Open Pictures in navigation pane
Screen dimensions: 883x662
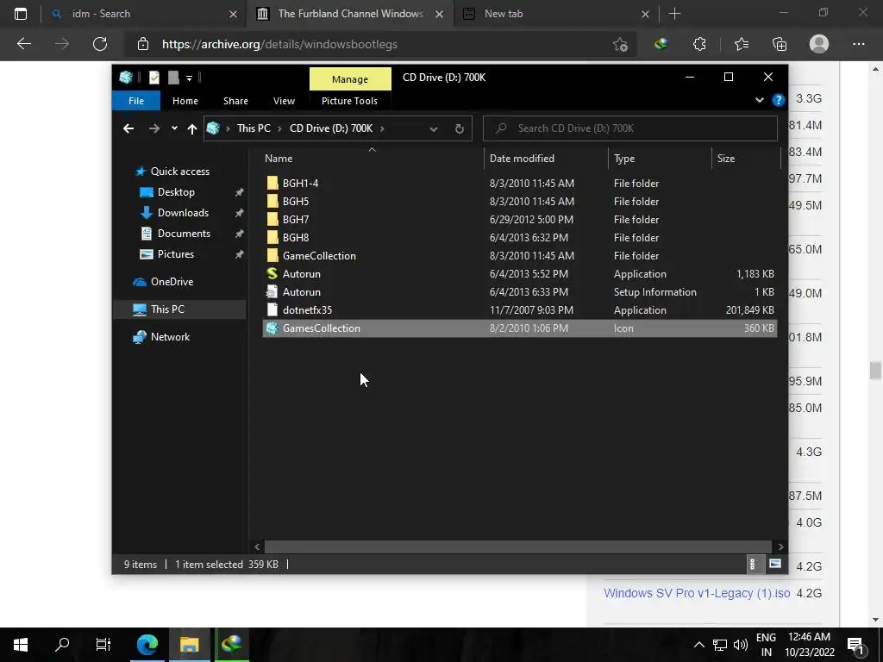tap(176, 254)
